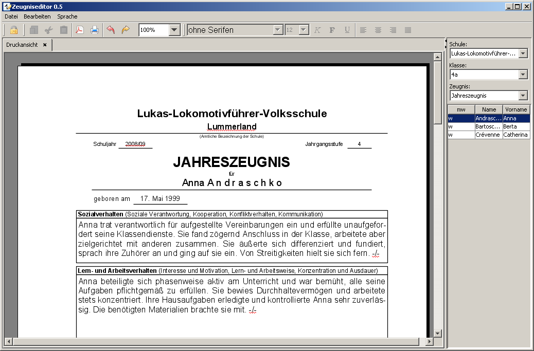
Task: Toggle underline formatting U button
Action: point(347,30)
